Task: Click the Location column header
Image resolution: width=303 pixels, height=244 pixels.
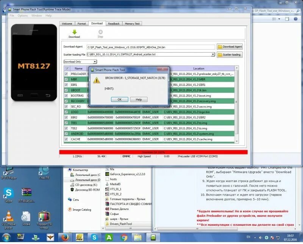Action: pyautogui.click(x=198, y=68)
